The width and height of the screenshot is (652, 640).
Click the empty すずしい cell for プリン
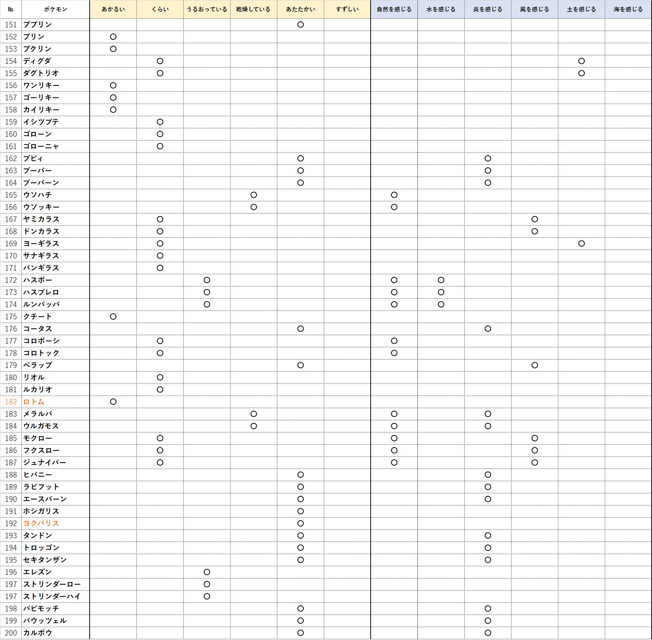pyautogui.click(x=347, y=37)
